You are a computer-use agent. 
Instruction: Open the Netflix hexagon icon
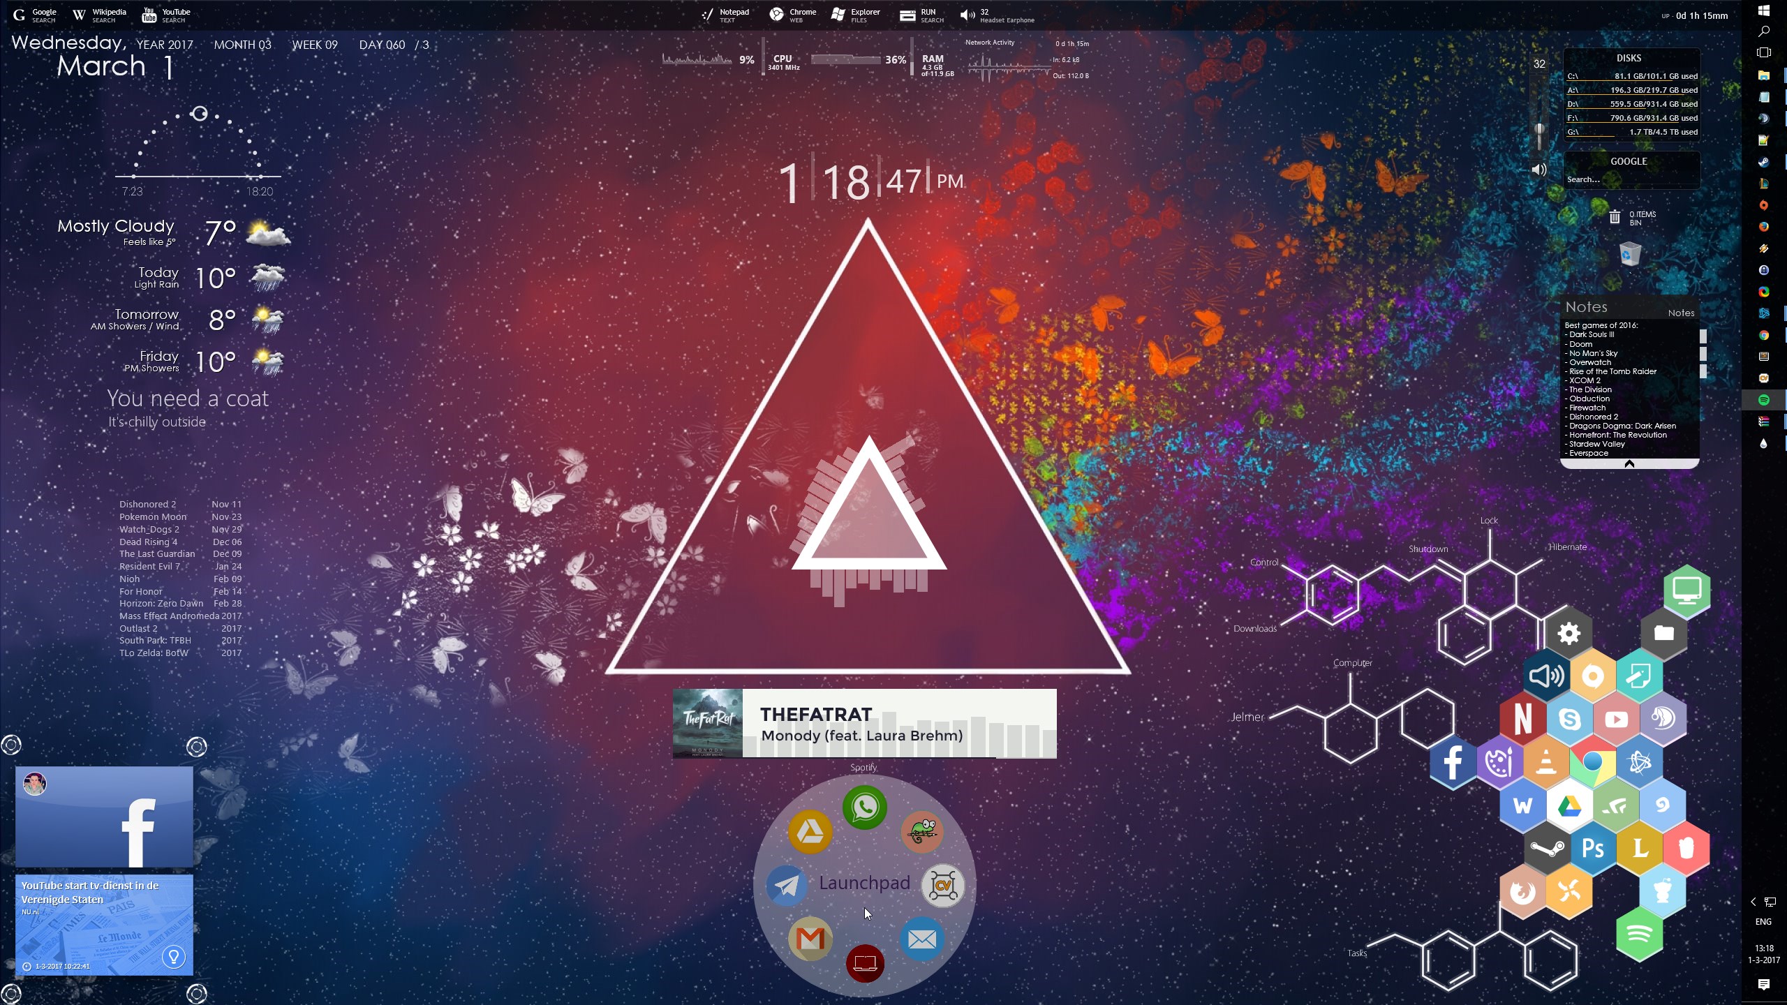click(1523, 718)
